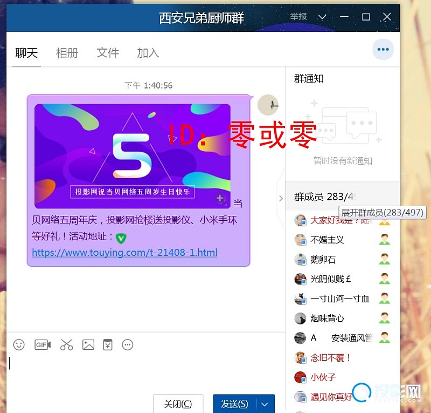
Task: Click member-type icon next to 一寸山河一寸血
Action: pos(384,299)
